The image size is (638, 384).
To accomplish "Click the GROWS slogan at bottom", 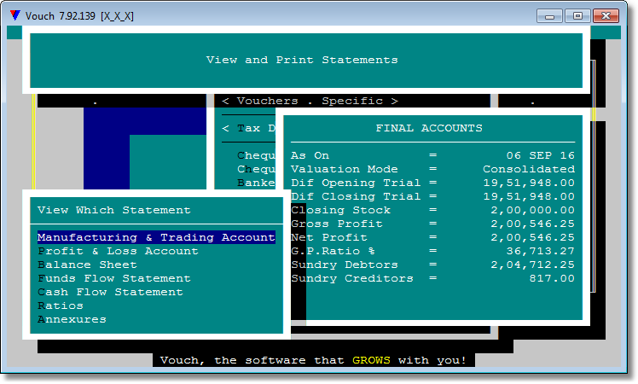I will [371, 360].
